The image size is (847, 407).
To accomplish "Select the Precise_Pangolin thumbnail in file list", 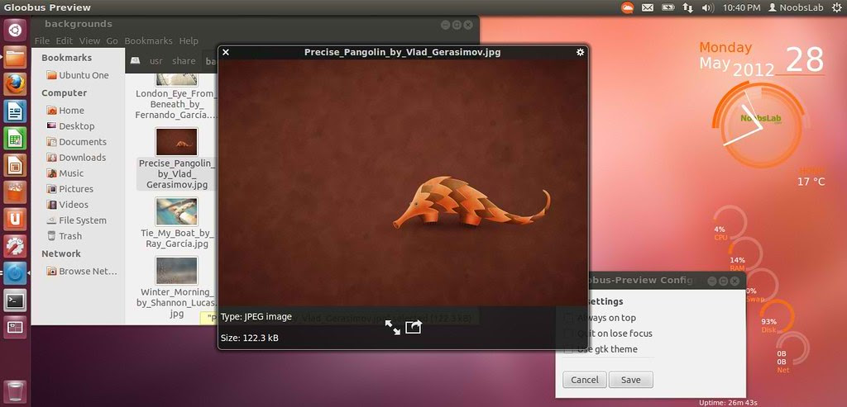I will click(177, 142).
